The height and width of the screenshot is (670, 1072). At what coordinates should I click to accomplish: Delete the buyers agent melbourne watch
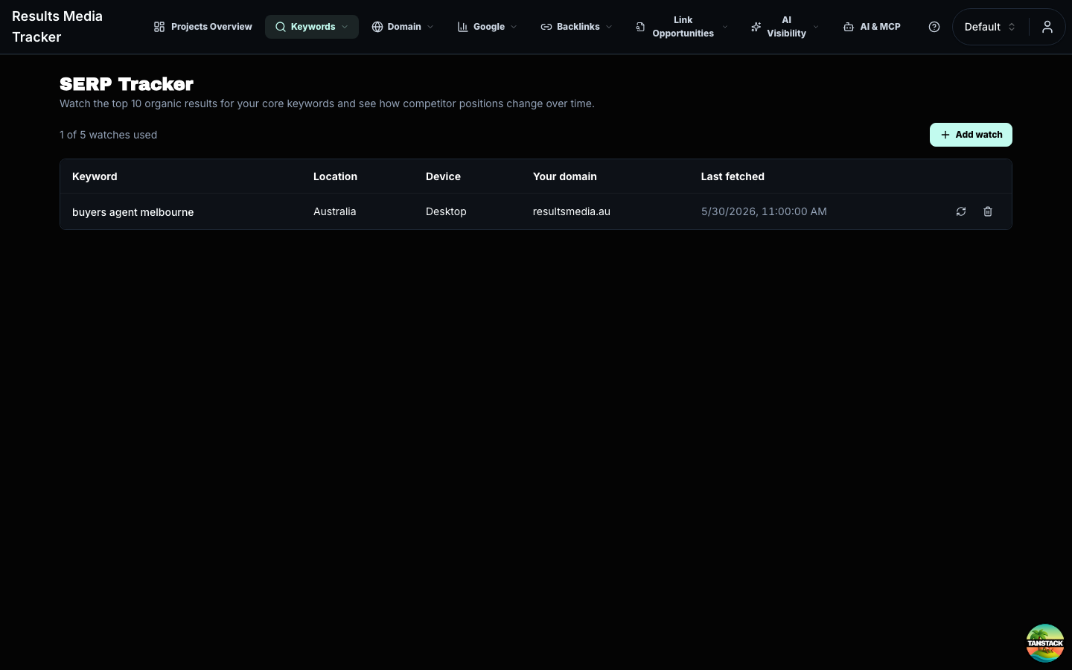988,211
